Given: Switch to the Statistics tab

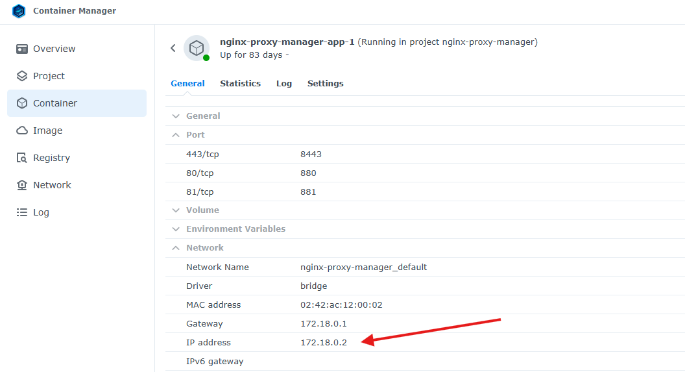Looking at the screenshot, I should coord(240,83).
